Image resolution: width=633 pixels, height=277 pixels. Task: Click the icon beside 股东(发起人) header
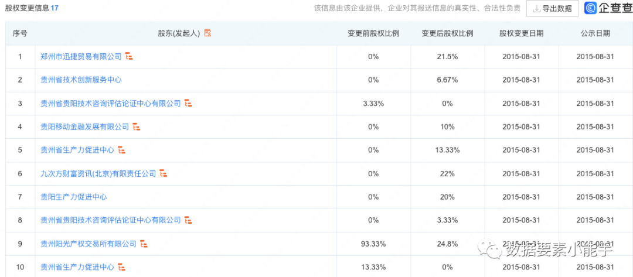click(x=208, y=33)
